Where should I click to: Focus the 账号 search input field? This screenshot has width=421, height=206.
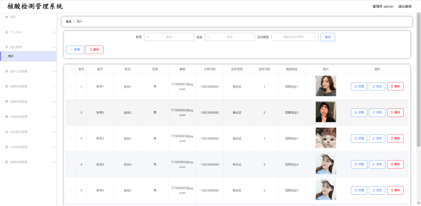click(x=169, y=37)
